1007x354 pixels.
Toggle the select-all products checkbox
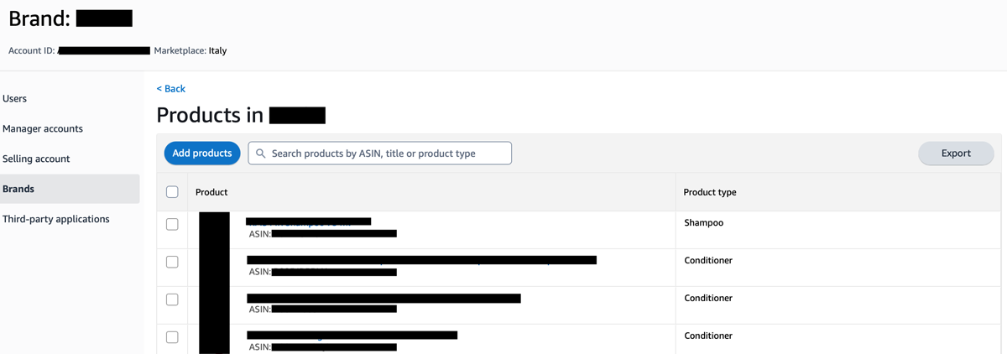[x=172, y=192]
